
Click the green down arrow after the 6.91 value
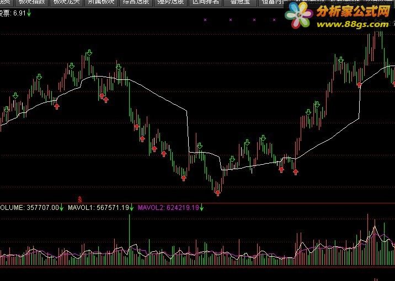[x=29, y=13]
